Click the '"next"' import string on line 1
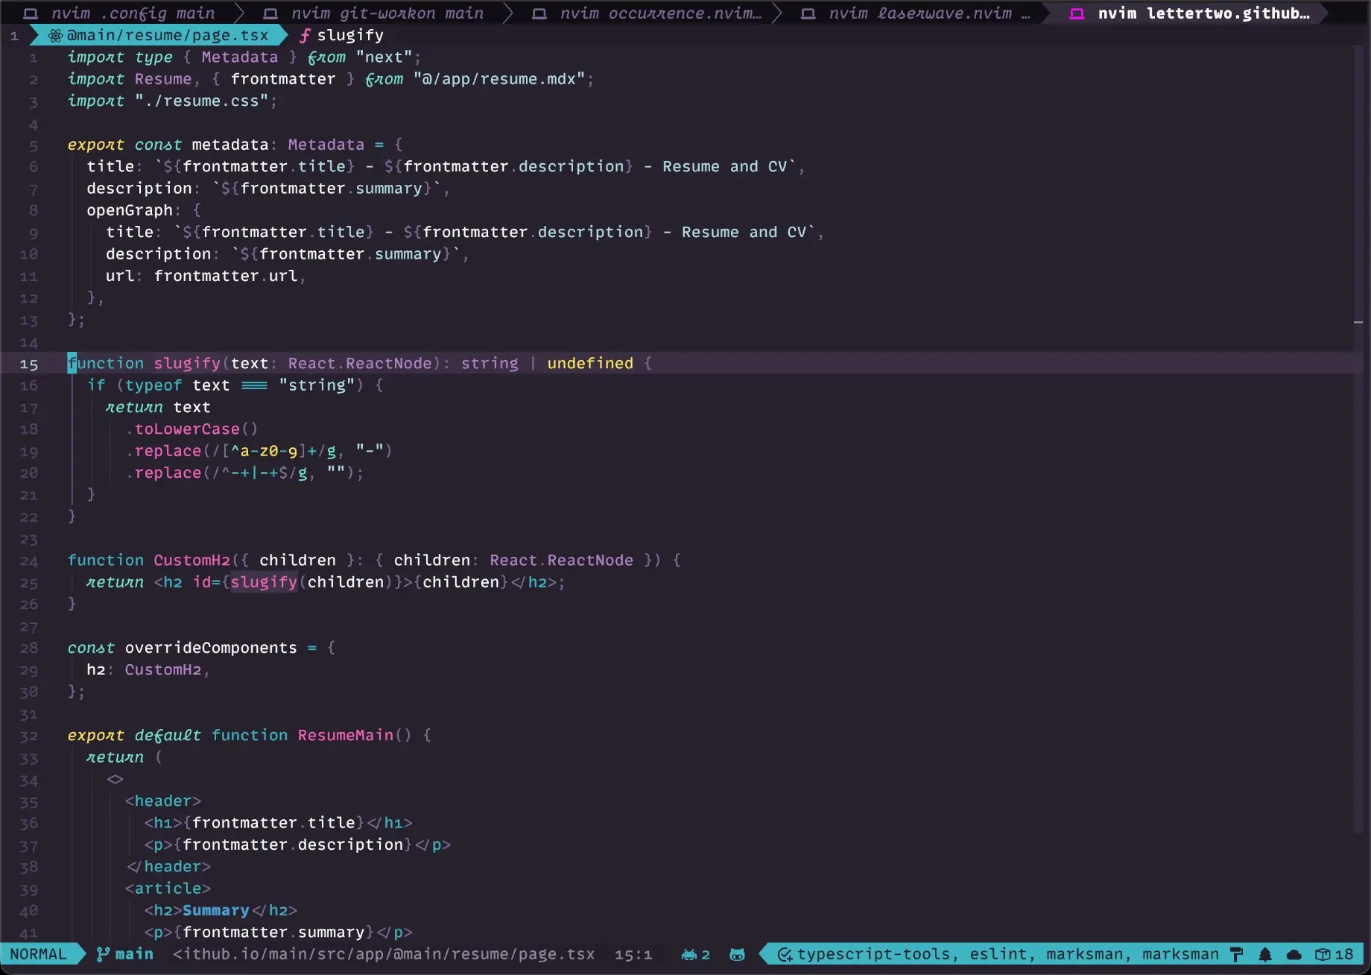The image size is (1371, 975). pos(384,57)
